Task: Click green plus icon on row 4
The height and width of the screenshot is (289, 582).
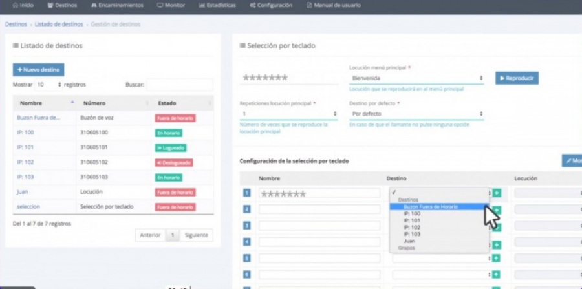Action: coord(497,245)
